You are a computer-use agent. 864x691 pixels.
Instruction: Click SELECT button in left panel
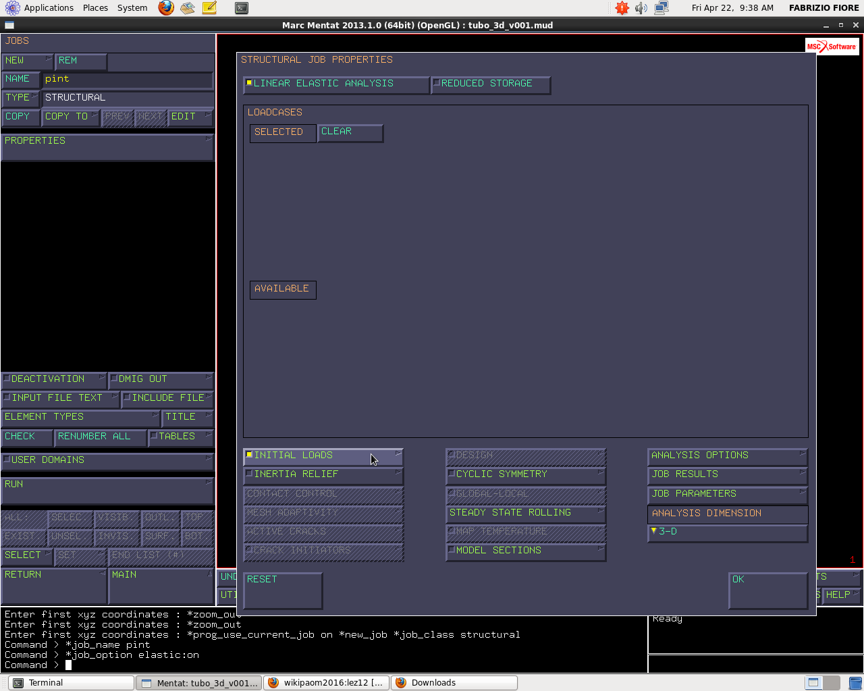27,556
